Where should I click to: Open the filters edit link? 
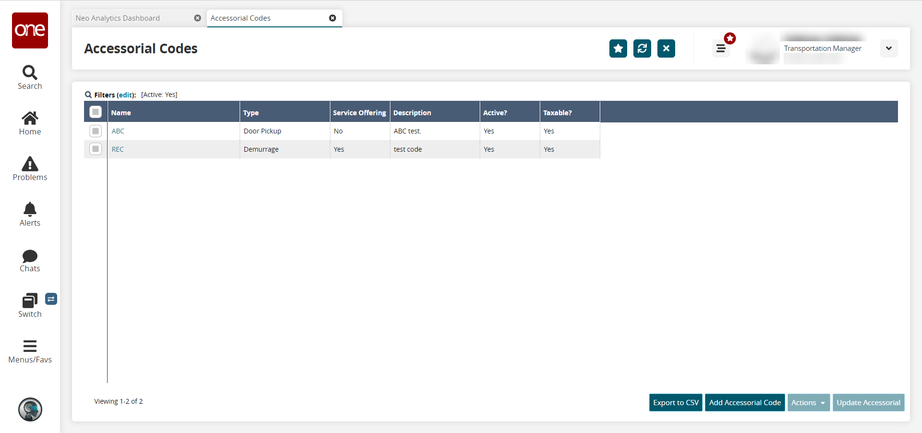coord(126,95)
